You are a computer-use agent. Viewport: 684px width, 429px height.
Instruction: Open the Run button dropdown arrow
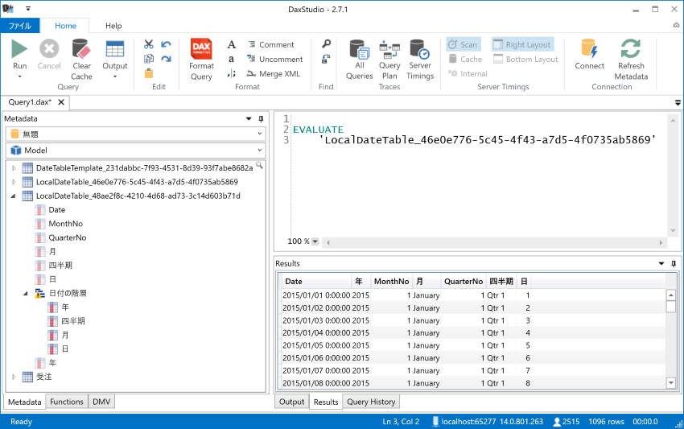click(x=19, y=76)
